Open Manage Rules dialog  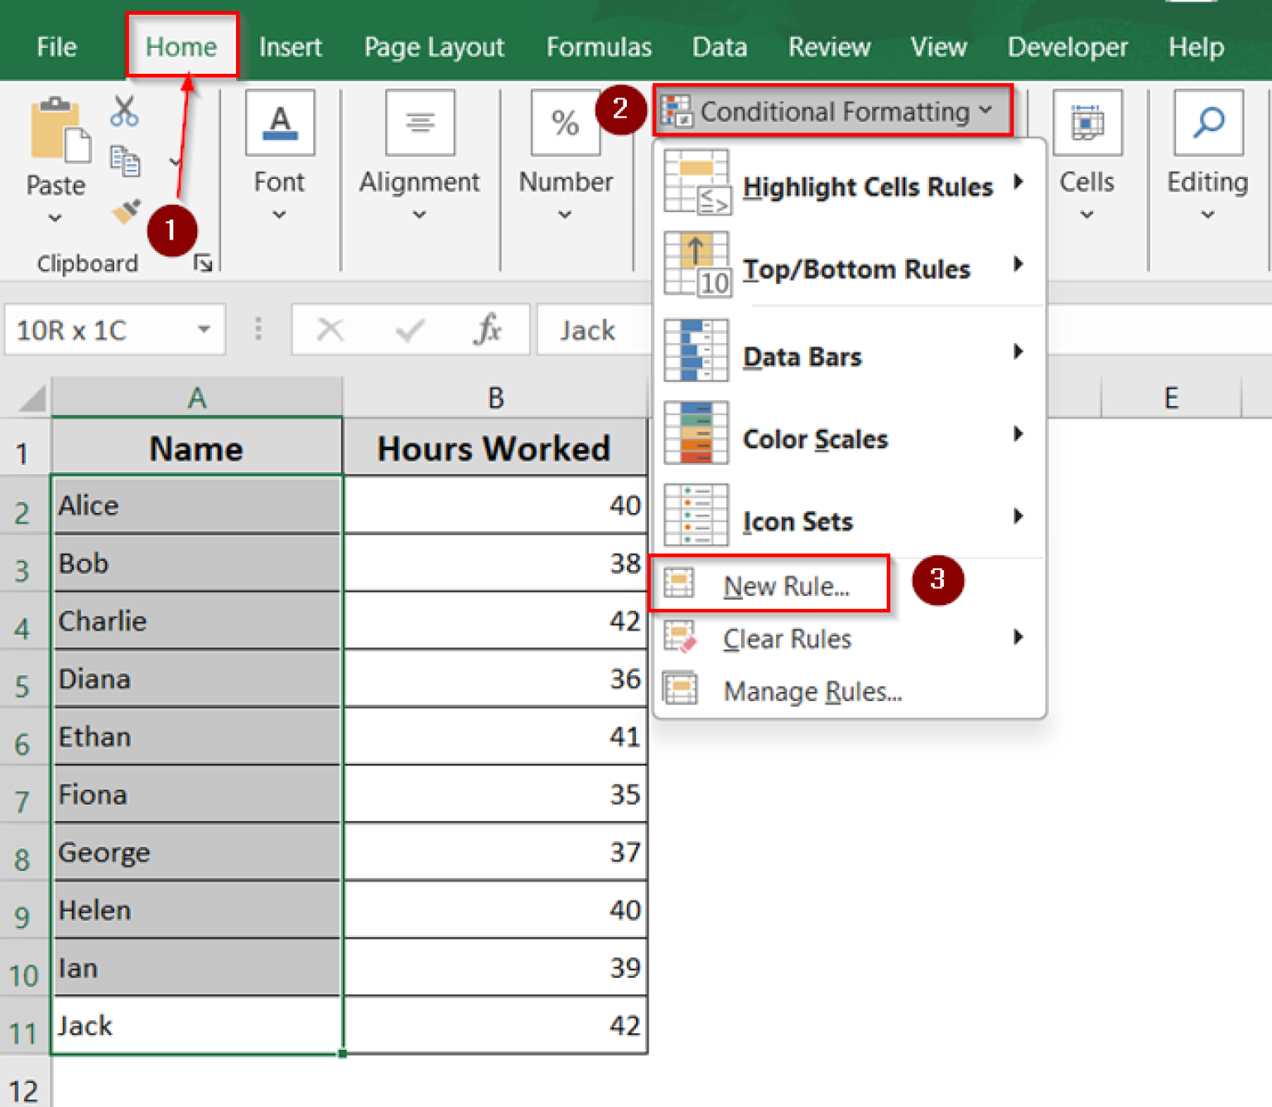[812, 691]
